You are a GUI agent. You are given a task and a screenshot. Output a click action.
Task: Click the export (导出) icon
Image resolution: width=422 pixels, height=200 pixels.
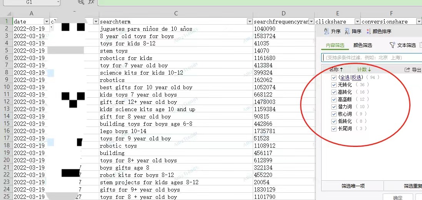pos(407,70)
